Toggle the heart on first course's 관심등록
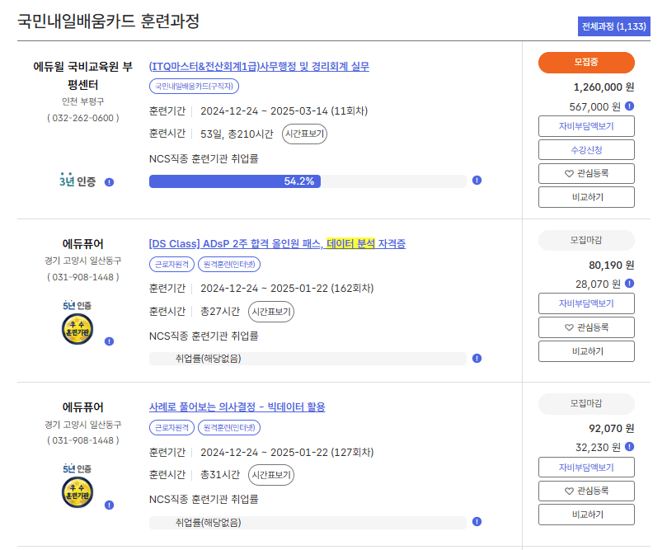This screenshot has height=550, width=667. tap(585, 173)
